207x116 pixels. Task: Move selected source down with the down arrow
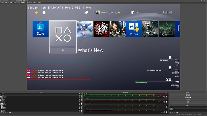(x=10, y=113)
